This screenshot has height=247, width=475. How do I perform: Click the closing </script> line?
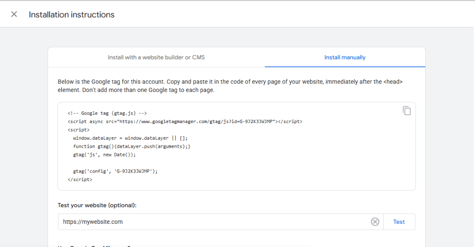click(80, 179)
